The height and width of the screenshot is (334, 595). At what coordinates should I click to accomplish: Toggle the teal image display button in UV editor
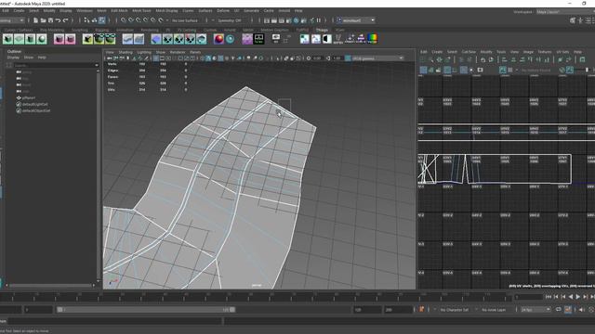tap(502, 71)
